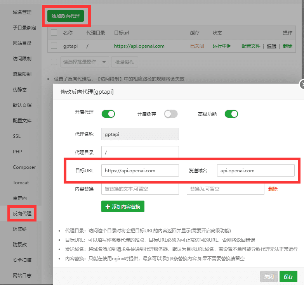Click the 运行中 status play icon
The width and height of the screenshot is (304, 285).
229,46
